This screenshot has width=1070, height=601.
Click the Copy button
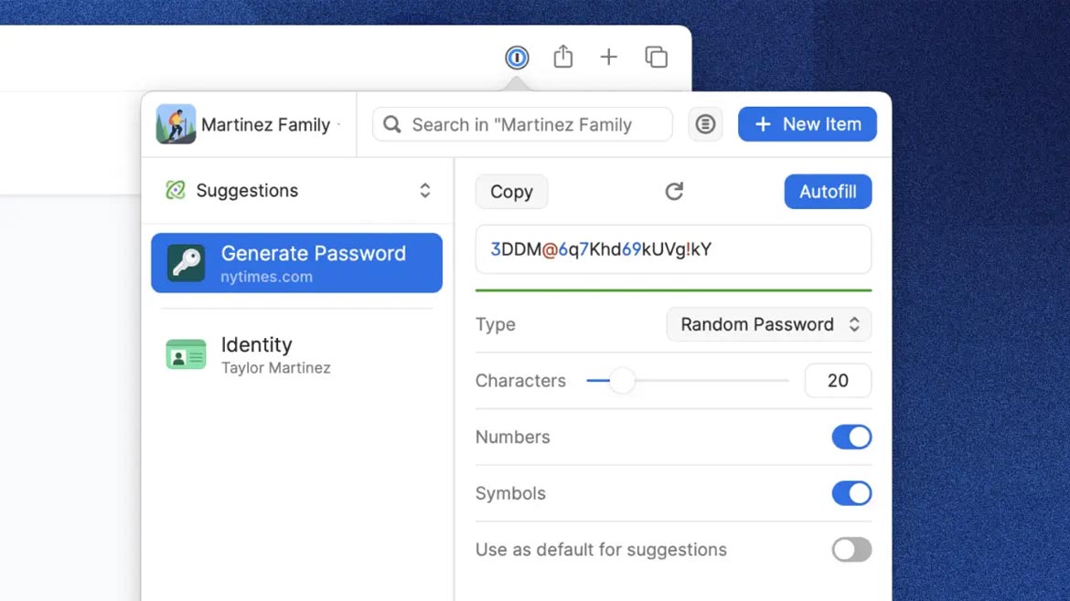(x=511, y=192)
